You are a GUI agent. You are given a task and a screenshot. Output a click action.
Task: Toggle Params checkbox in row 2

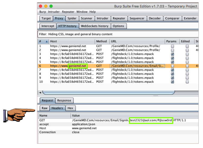tap(172, 50)
